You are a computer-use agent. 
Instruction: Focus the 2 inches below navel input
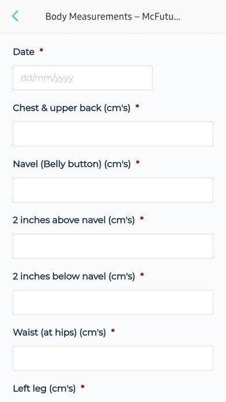click(113, 302)
